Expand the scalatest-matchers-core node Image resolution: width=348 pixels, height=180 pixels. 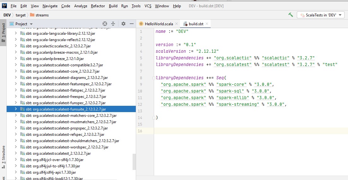tap(16, 115)
